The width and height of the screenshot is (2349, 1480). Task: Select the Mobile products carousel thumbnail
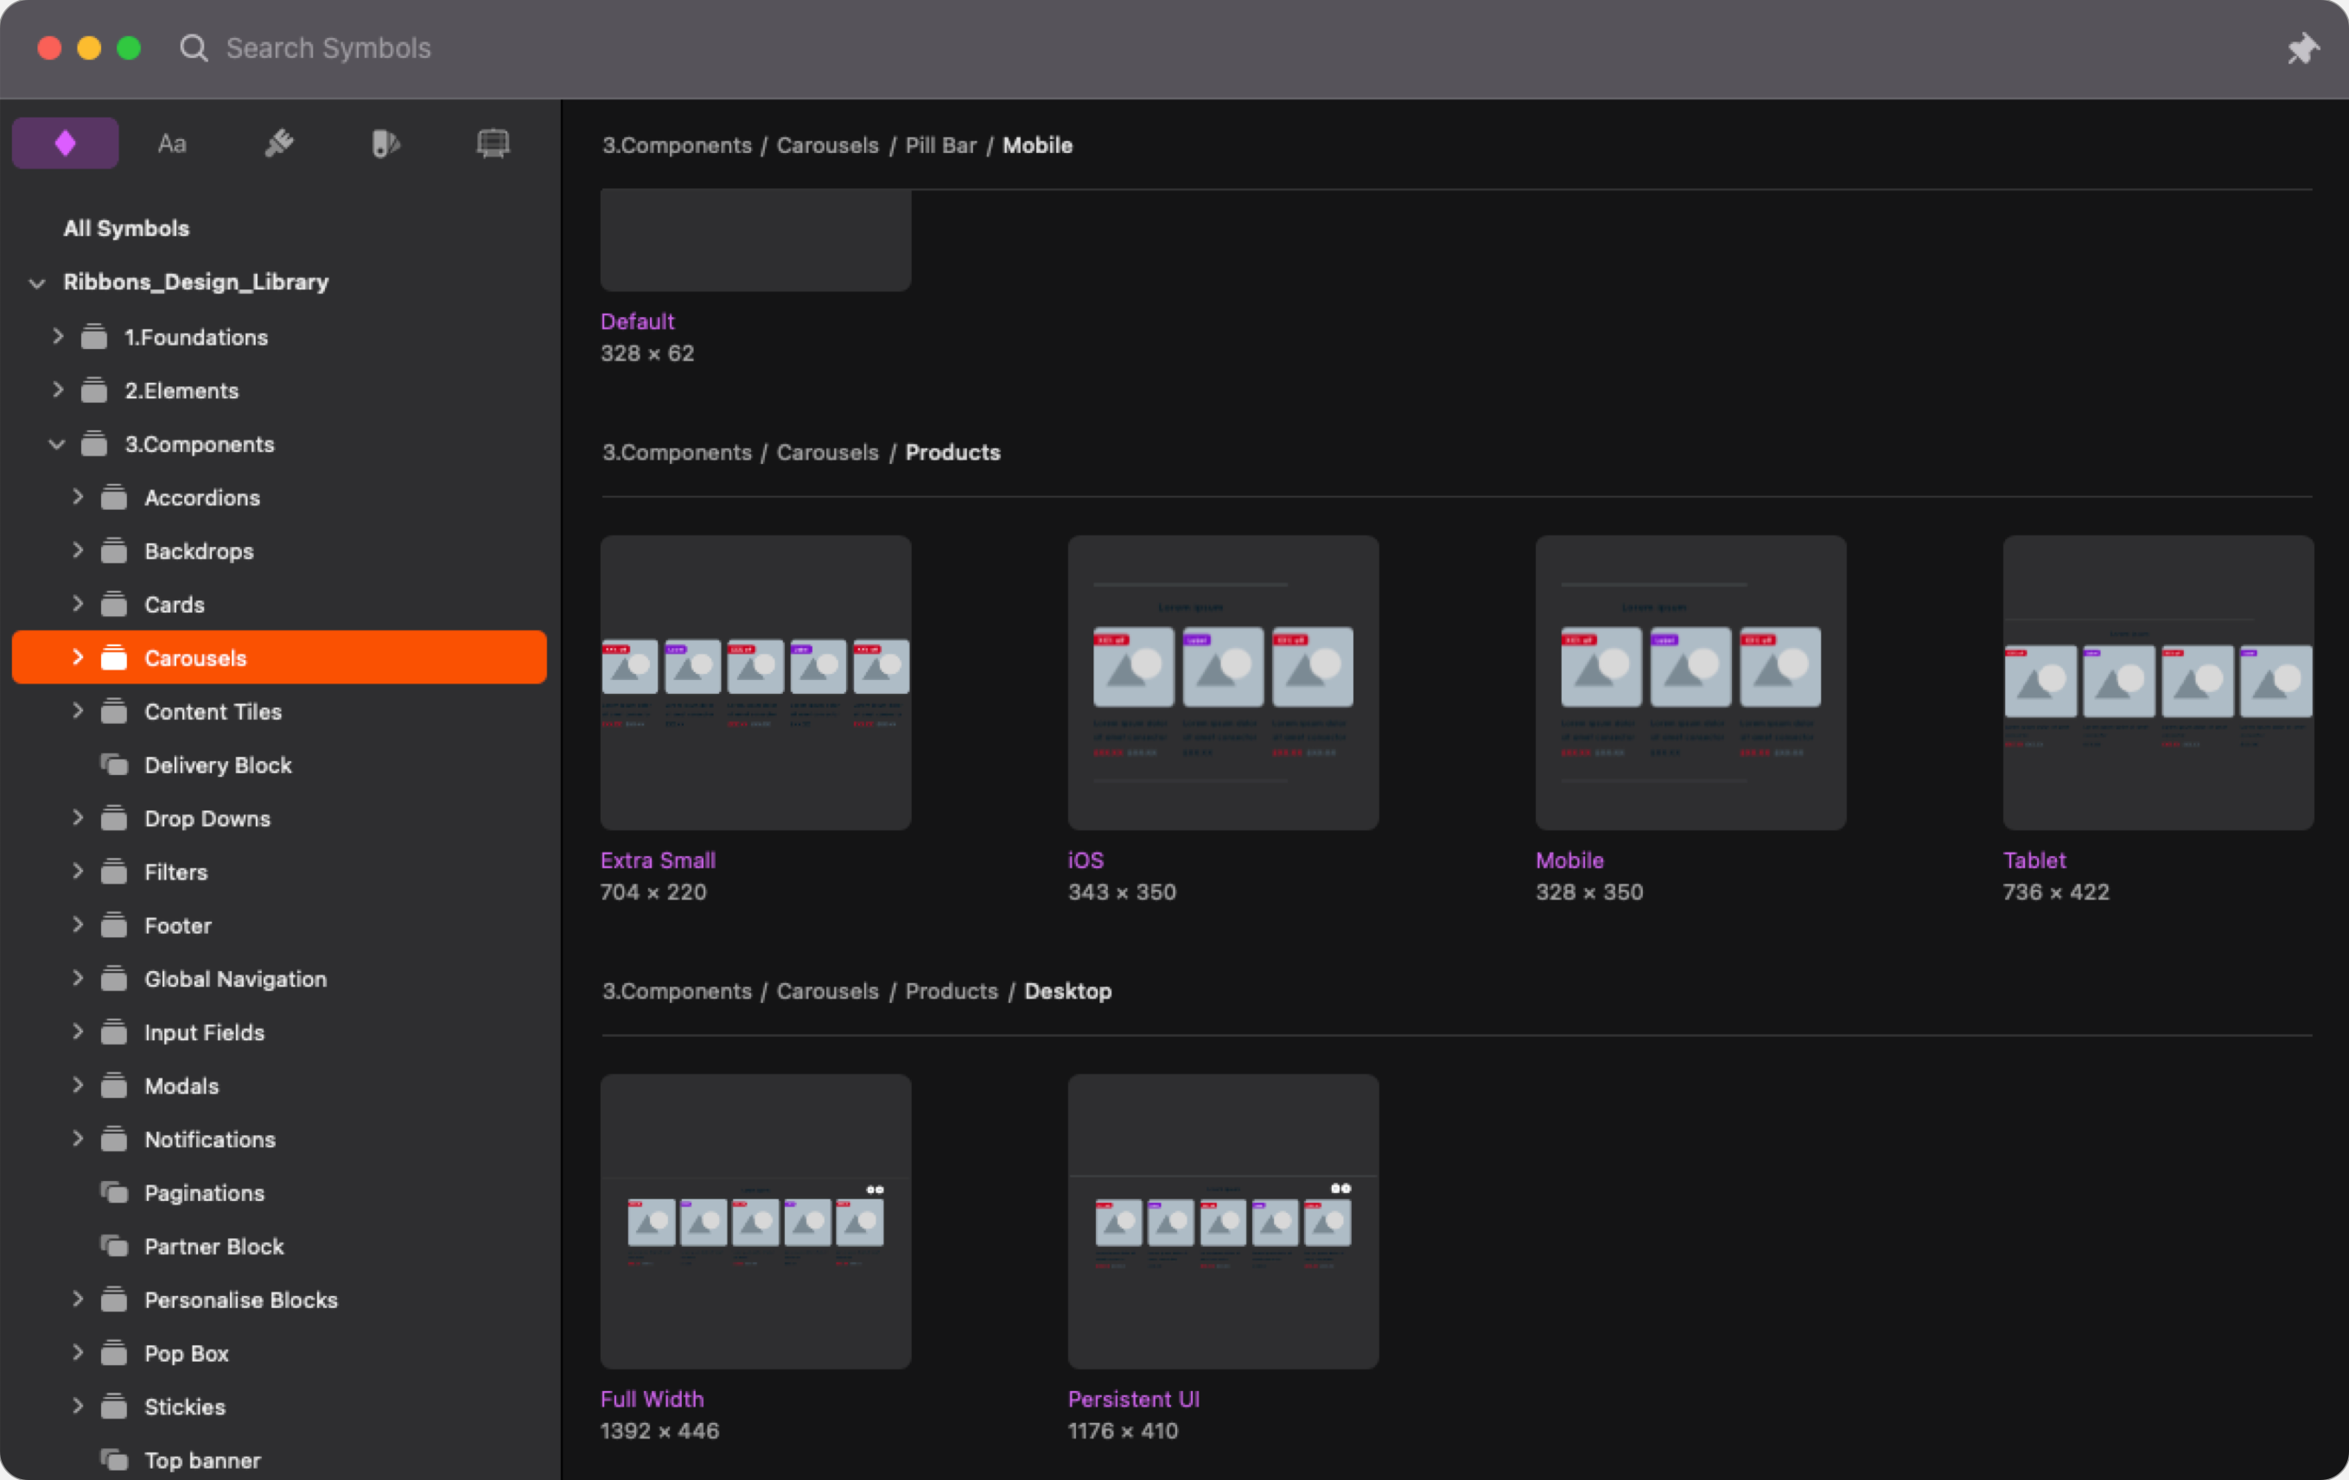(1690, 683)
